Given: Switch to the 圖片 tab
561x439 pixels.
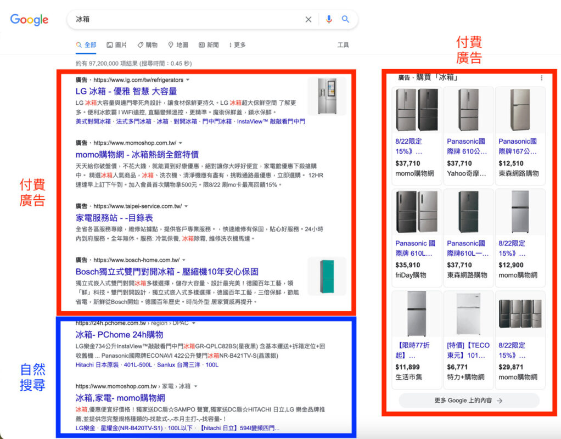Looking at the screenshot, I should (116, 45).
